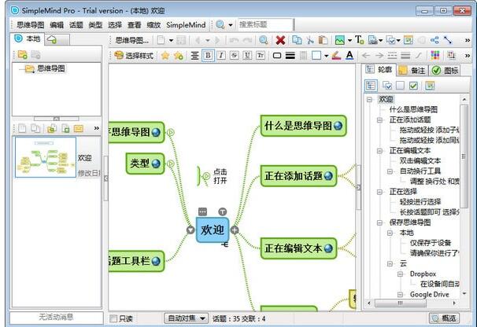Click the outline view icon in side panel
This screenshot has width=477, height=327.
pyautogui.click(x=371, y=86)
